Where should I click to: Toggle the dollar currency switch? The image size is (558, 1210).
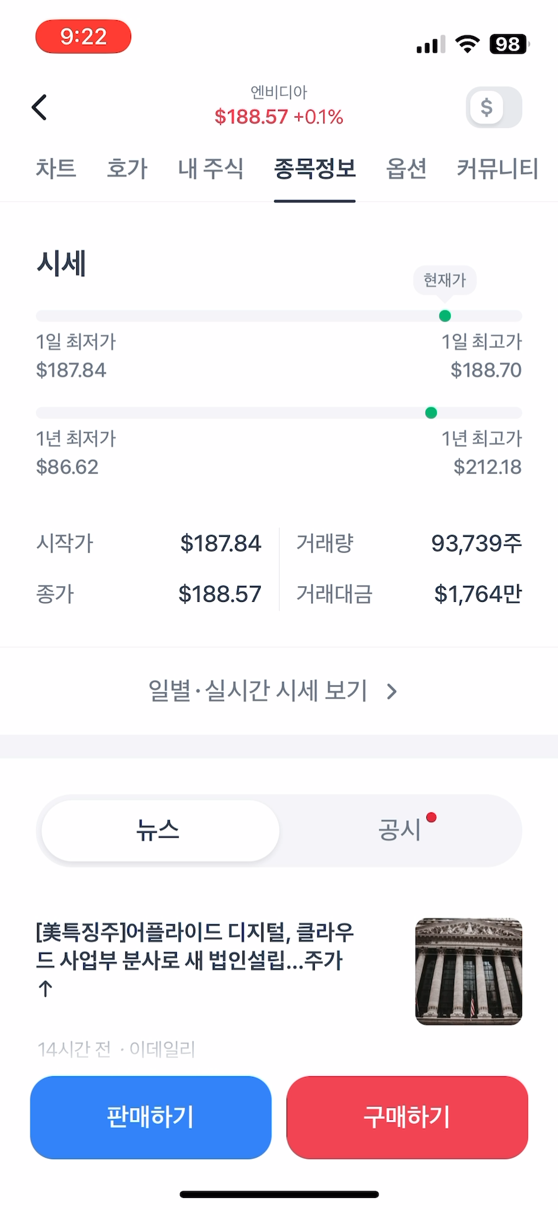tap(494, 107)
